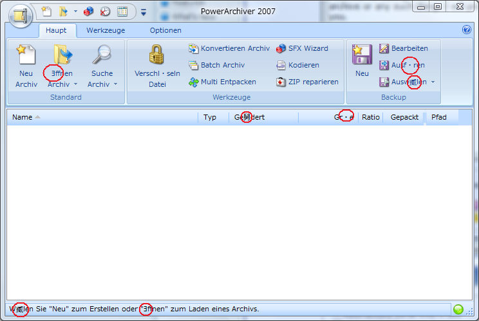The image size is (479, 321).
Task: Open the customize quick access toolbar arrow
Action: (x=144, y=12)
